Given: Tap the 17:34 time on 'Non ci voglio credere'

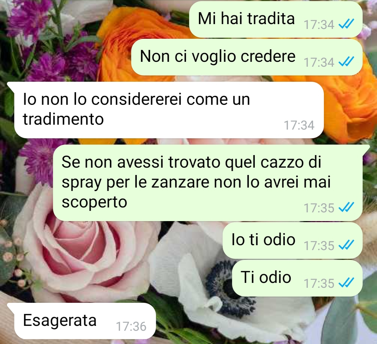Looking at the screenshot, I should [319, 62].
